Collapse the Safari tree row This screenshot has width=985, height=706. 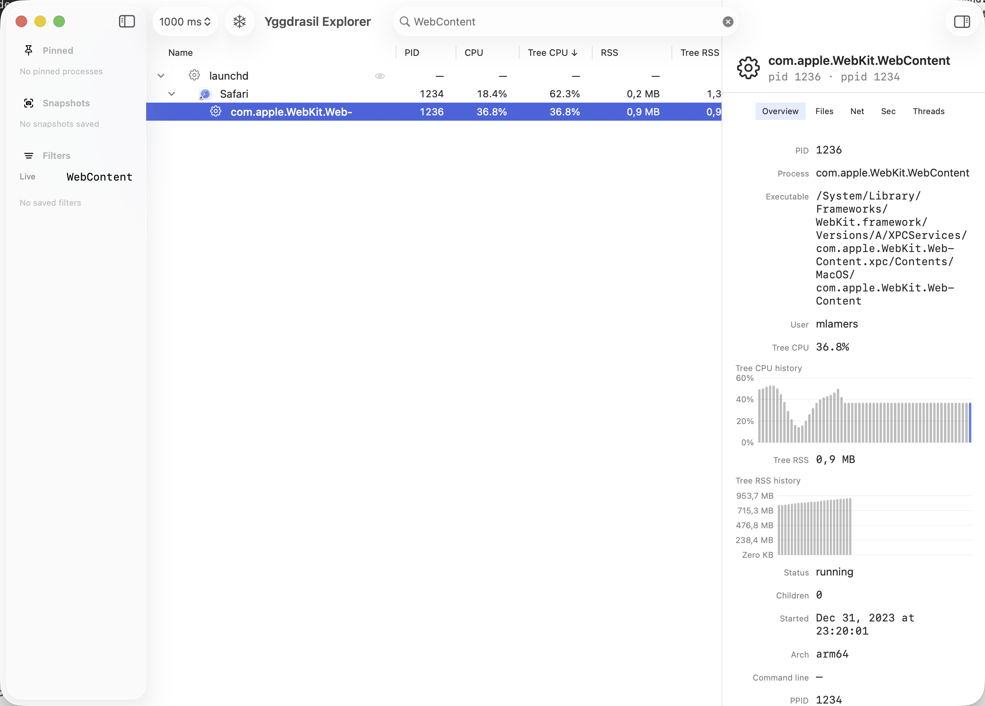pyautogui.click(x=172, y=94)
